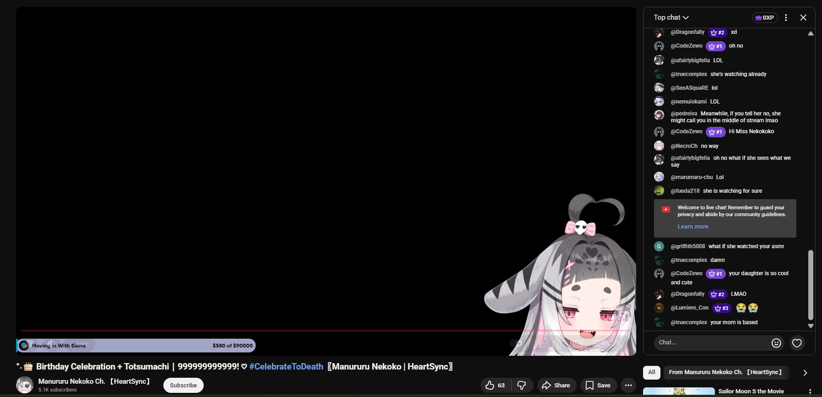The width and height of the screenshot is (822, 397).
Task: Click @nemuiokami's avatar in chat
Action: pyautogui.click(x=659, y=101)
